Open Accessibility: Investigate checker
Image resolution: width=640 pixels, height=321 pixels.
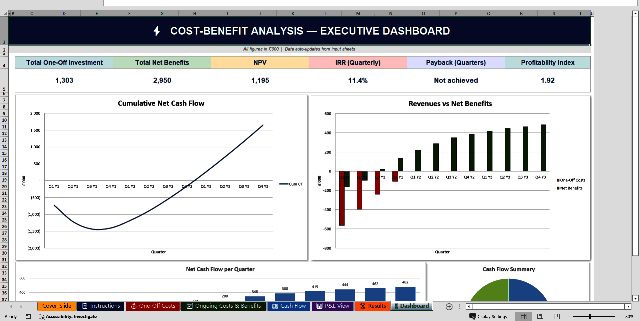coord(68,316)
